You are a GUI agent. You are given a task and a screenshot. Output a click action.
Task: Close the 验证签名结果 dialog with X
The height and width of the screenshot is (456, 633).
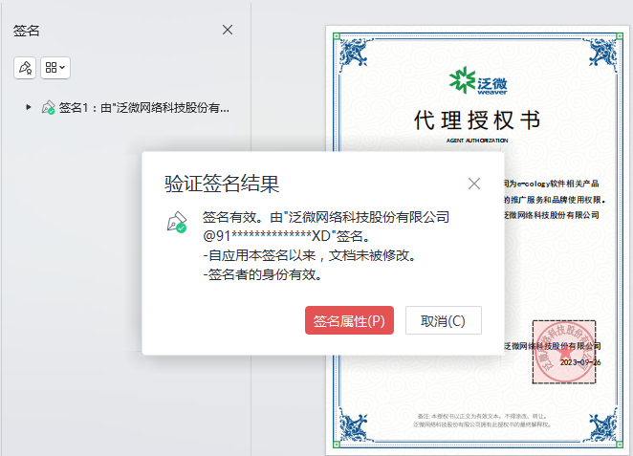tap(474, 184)
